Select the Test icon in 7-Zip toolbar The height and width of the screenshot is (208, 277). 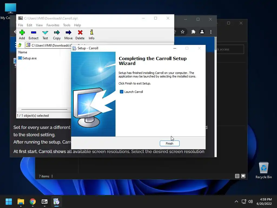coord(45,35)
